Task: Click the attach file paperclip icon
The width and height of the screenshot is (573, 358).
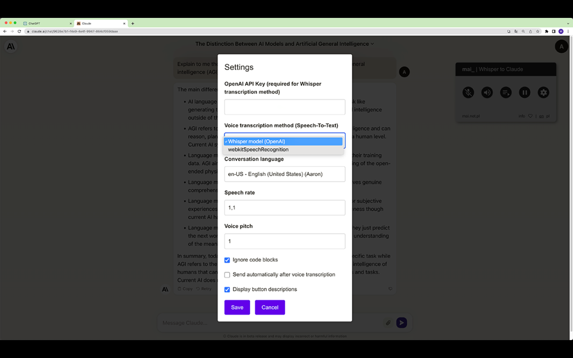Action: pyautogui.click(x=388, y=323)
